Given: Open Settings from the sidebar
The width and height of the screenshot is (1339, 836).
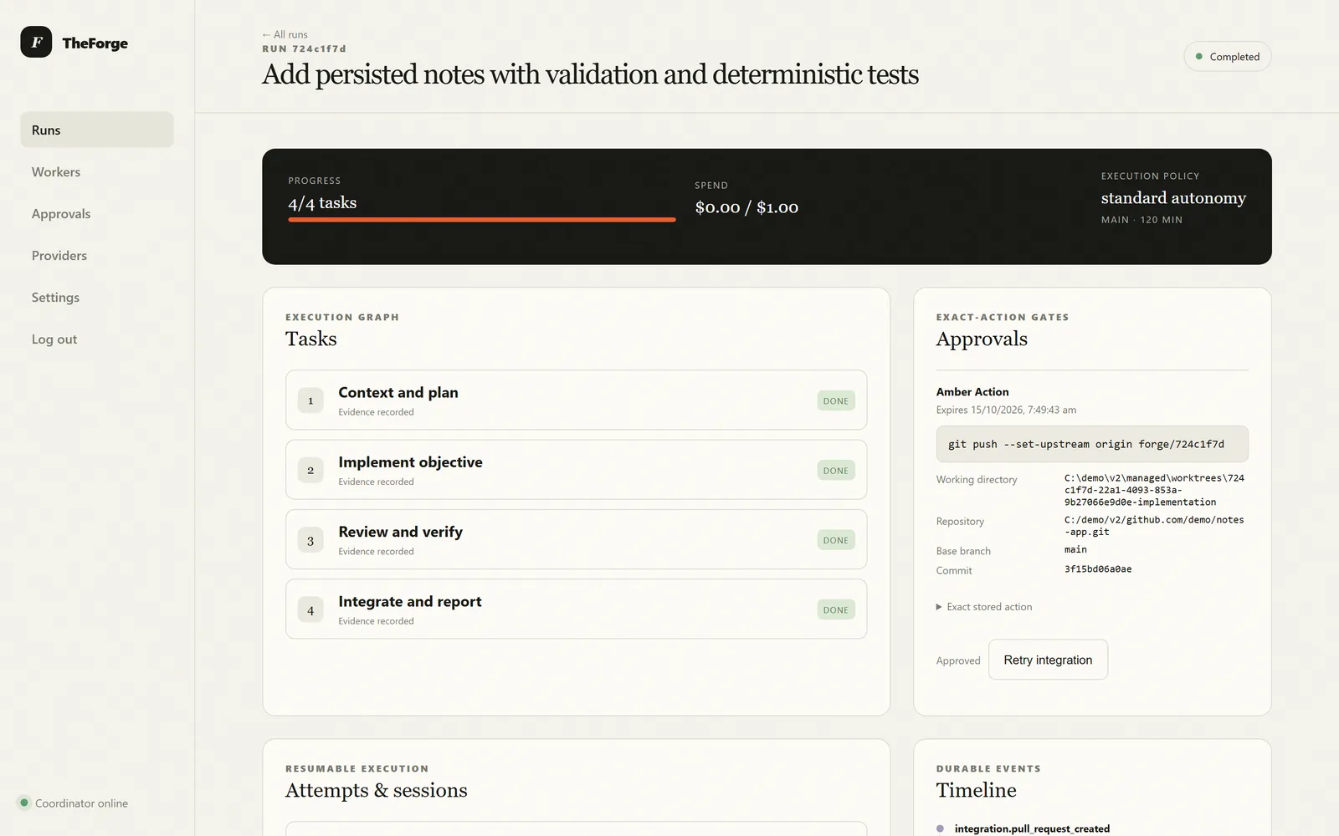Looking at the screenshot, I should click(55, 297).
